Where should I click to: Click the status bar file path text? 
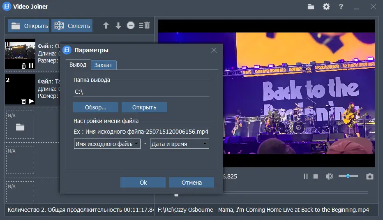click(263, 210)
